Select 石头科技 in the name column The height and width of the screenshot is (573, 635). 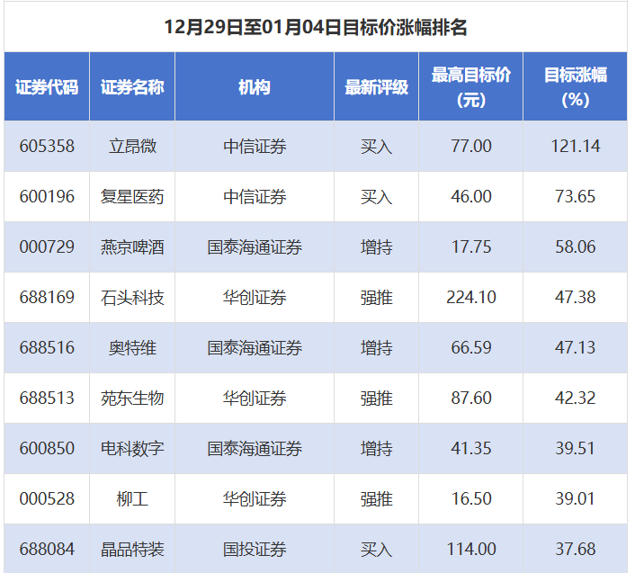point(132,297)
